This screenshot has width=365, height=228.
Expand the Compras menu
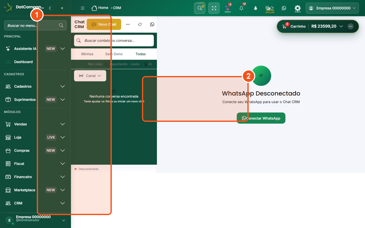(63, 150)
